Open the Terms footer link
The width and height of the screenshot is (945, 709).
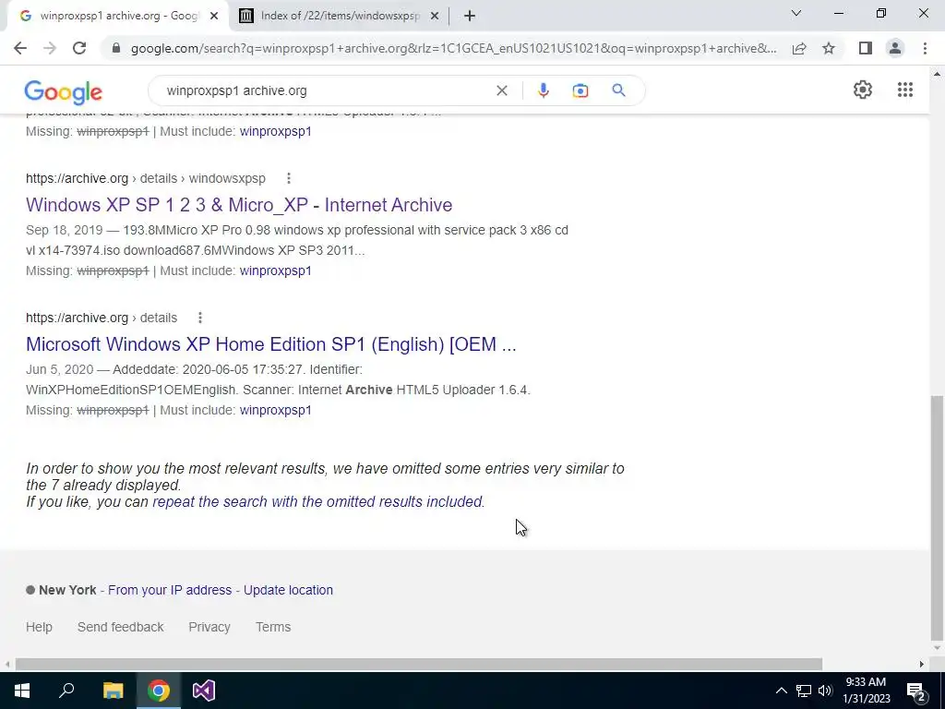[273, 627]
